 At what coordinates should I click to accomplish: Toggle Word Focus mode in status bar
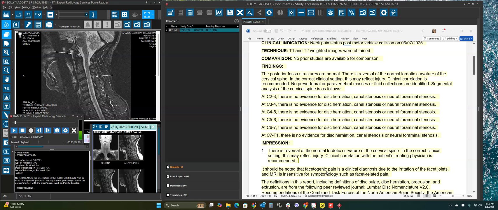(408, 196)
